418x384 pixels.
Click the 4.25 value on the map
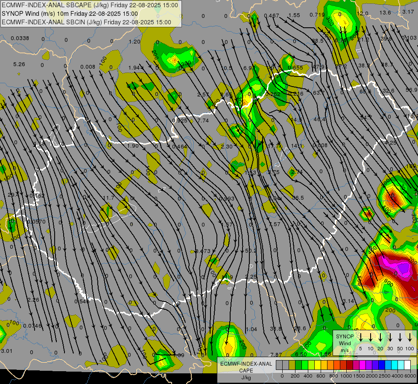[x=391, y=143]
